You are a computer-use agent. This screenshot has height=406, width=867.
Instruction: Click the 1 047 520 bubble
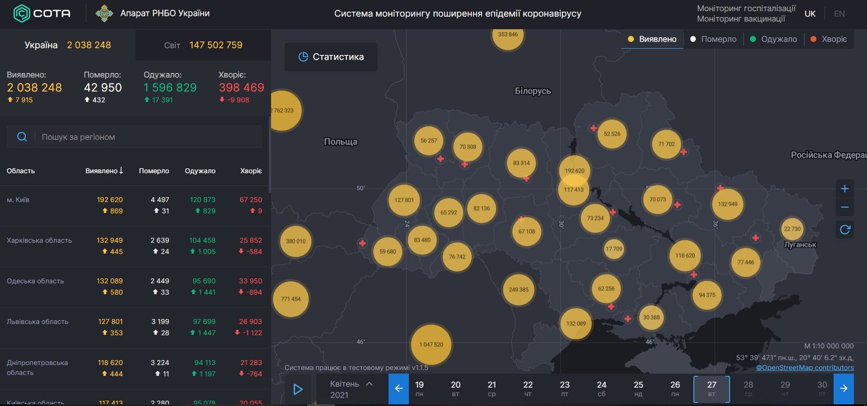pos(431,345)
